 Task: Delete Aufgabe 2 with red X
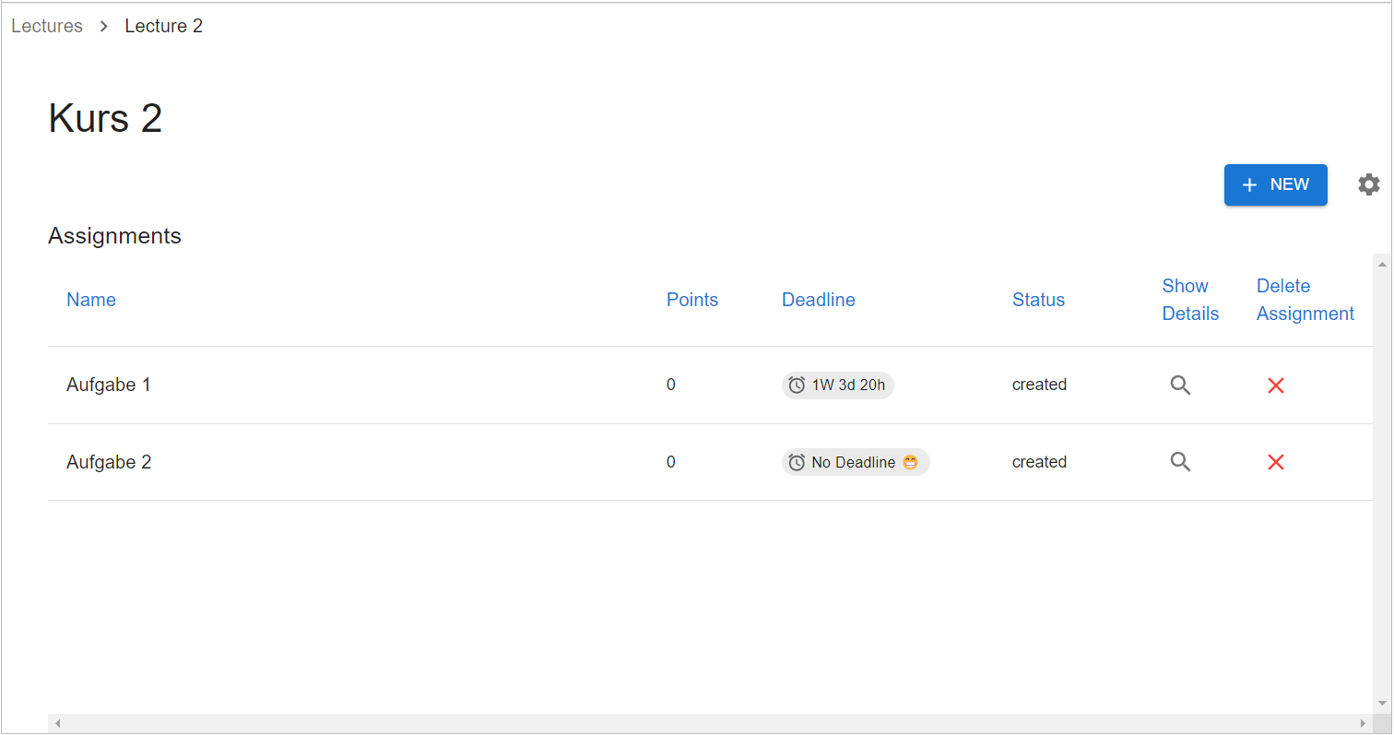pos(1276,462)
